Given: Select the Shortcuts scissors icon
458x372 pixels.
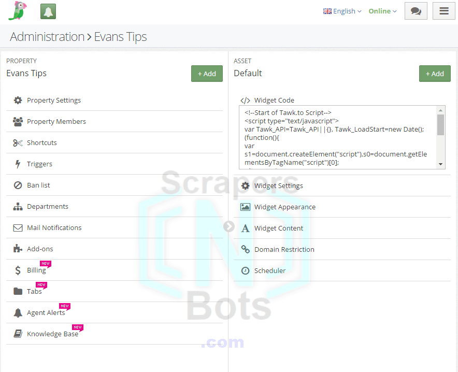Looking at the screenshot, I should (x=17, y=142).
